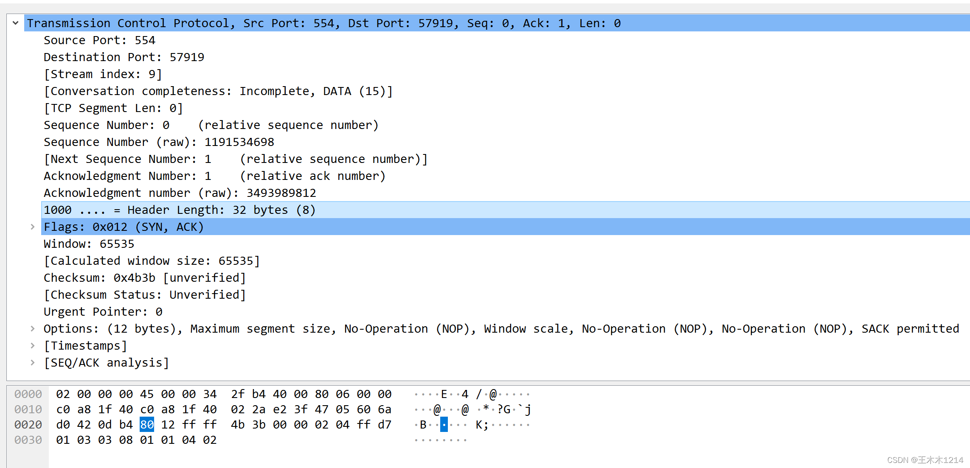Select the Next Sequence Number row
This screenshot has width=970, height=468.
tap(235, 159)
